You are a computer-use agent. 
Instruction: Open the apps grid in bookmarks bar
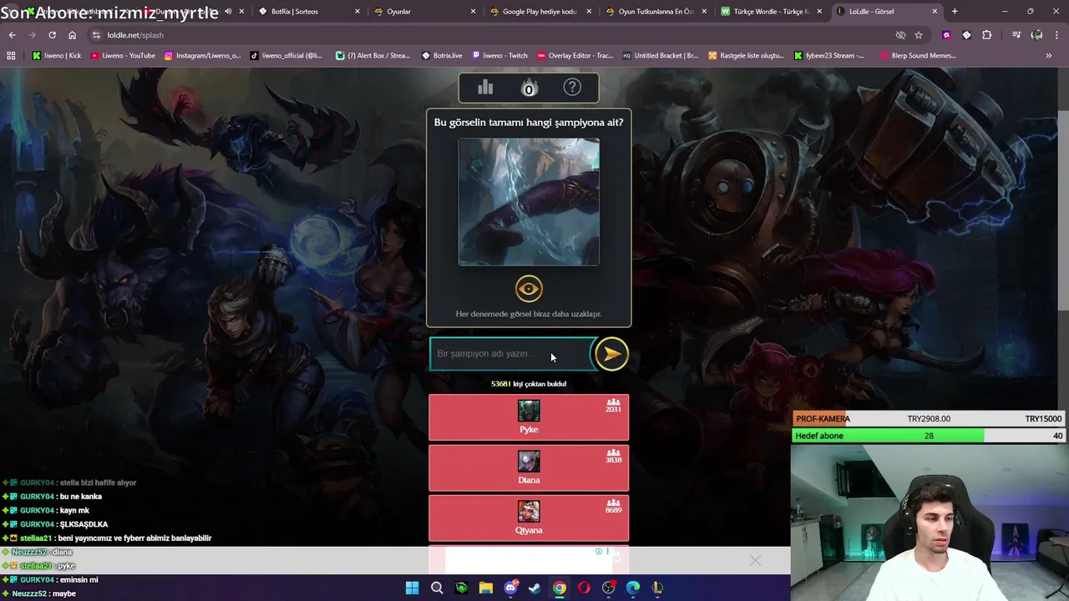(x=11, y=56)
